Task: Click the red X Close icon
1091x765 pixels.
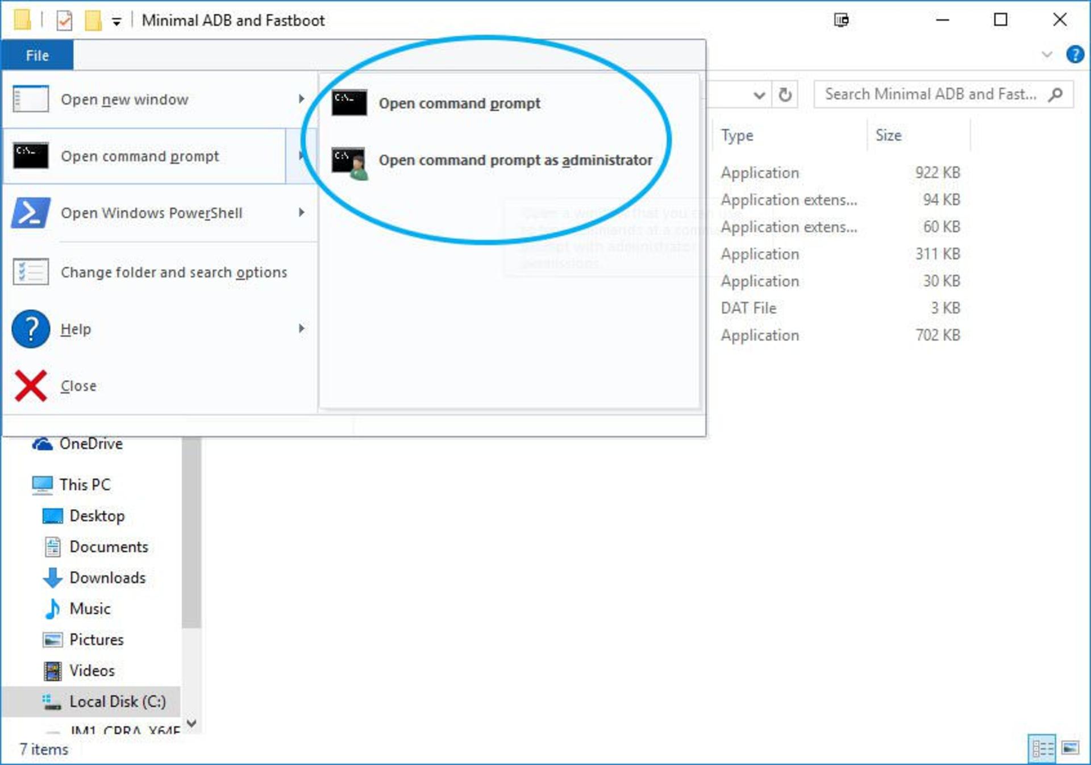Action: pyautogui.click(x=31, y=386)
